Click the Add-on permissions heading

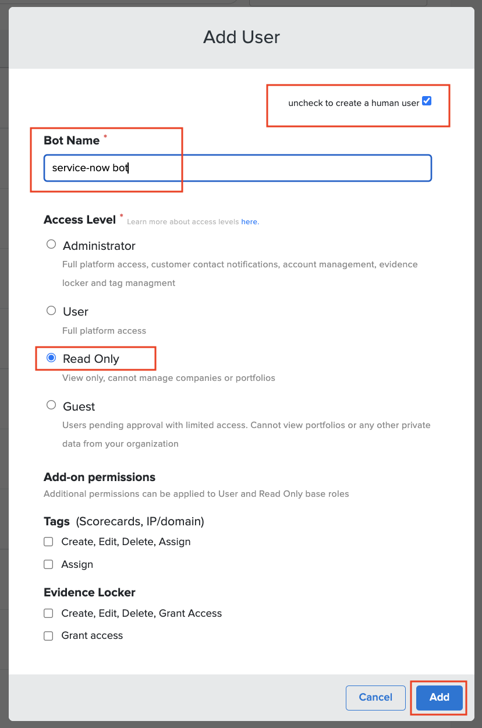click(x=99, y=476)
